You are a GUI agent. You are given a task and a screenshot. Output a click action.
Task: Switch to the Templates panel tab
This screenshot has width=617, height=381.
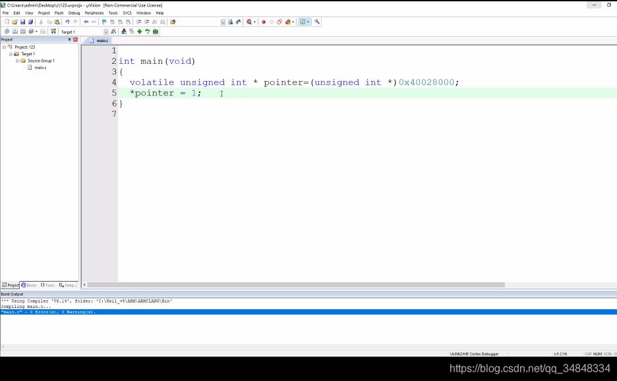click(x=67, y=285)
